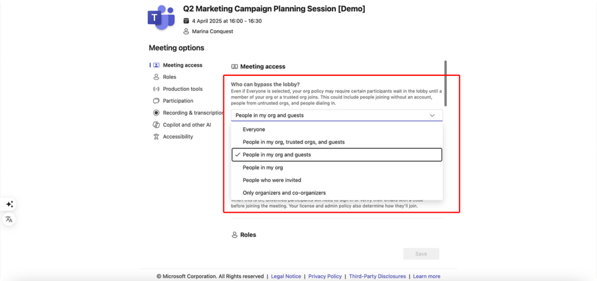Click the Copilot and other AI icon
The width and height of the screenshot is (597, 281).
point(156,125)
